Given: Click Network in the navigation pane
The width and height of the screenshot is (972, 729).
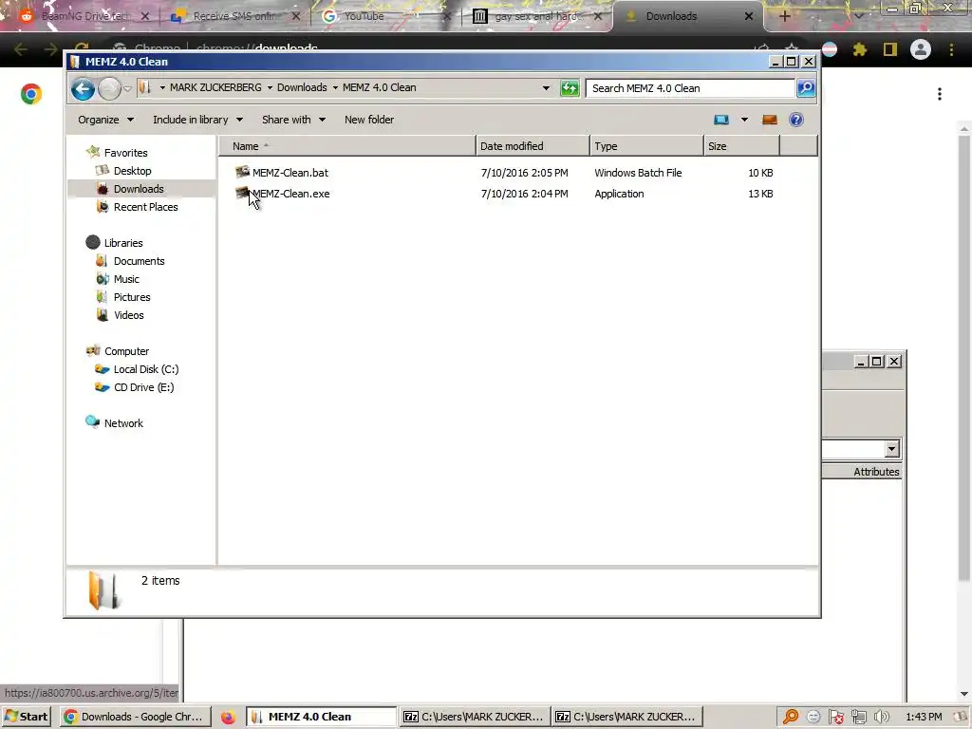Looking at the screenshot, I should (123, 423).
